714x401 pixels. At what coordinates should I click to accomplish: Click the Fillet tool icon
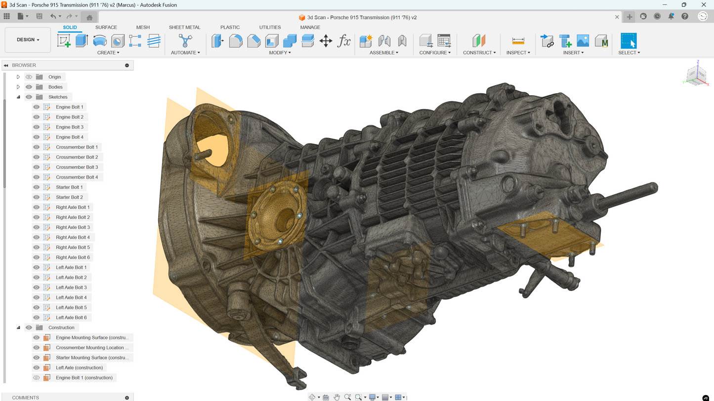236,41
